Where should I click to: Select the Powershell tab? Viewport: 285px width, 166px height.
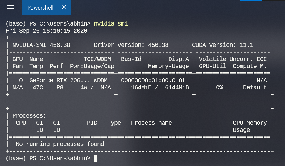click(x=40, y=7)
